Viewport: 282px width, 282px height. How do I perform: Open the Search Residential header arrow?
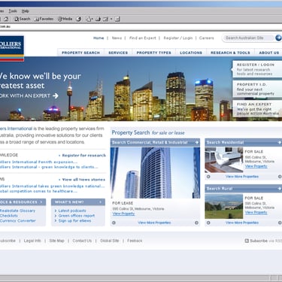click(280, 142)
